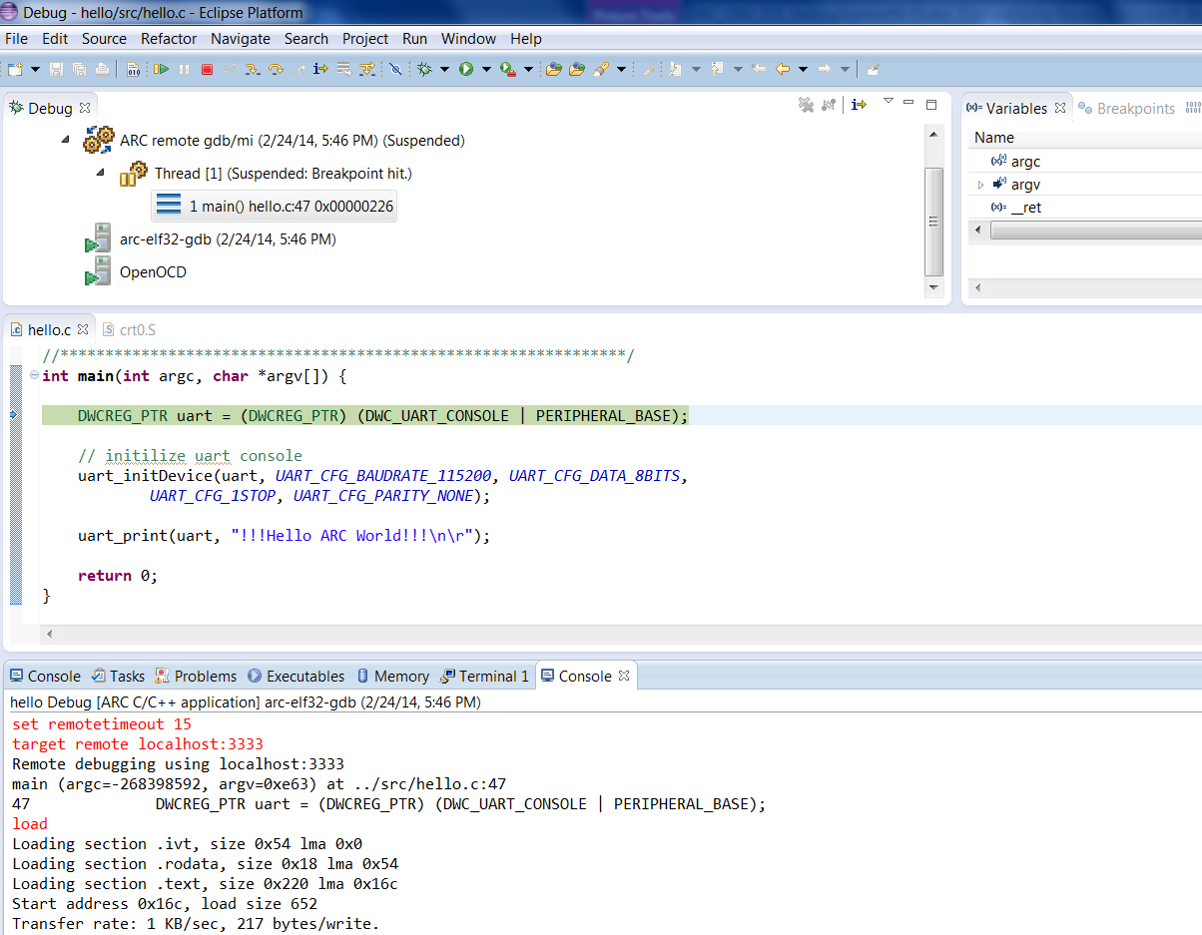This screenshot has height=935, width=1202.
Task: Select the OpenOCD process entry
Action: click(153, 271)
